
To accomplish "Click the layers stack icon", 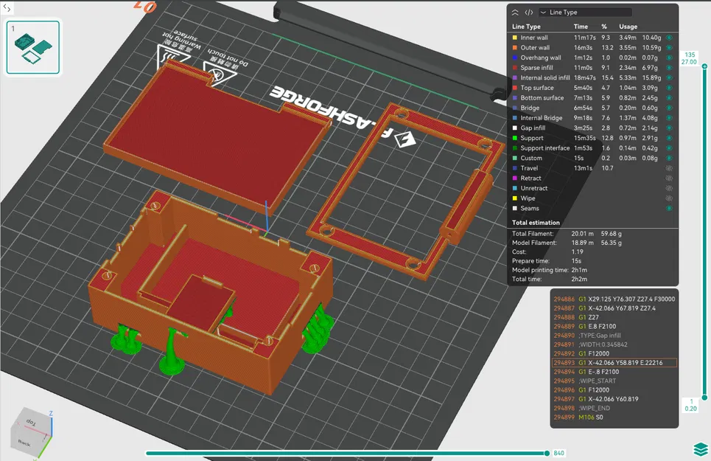I will pos(701,448).
